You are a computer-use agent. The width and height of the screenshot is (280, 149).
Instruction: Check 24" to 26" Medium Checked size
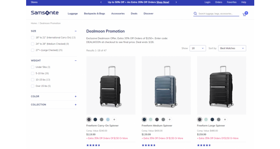32,44
